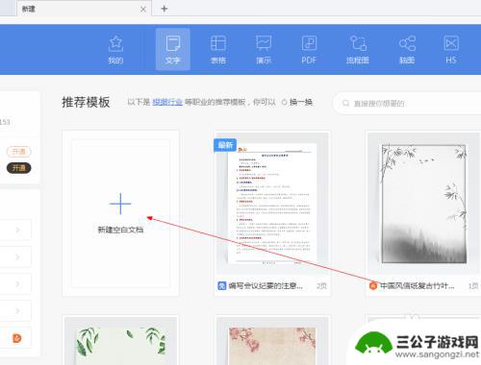The width and height of the screenshot is (481, 365).
Task: Click the magnifier icon in the template search box
Action: pos(345,103)
